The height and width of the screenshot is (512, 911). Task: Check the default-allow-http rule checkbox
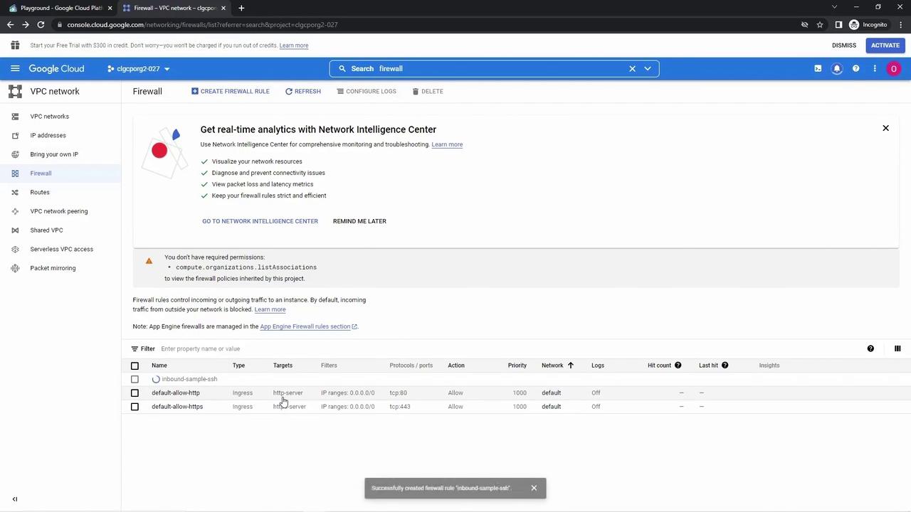click(135, 393)
